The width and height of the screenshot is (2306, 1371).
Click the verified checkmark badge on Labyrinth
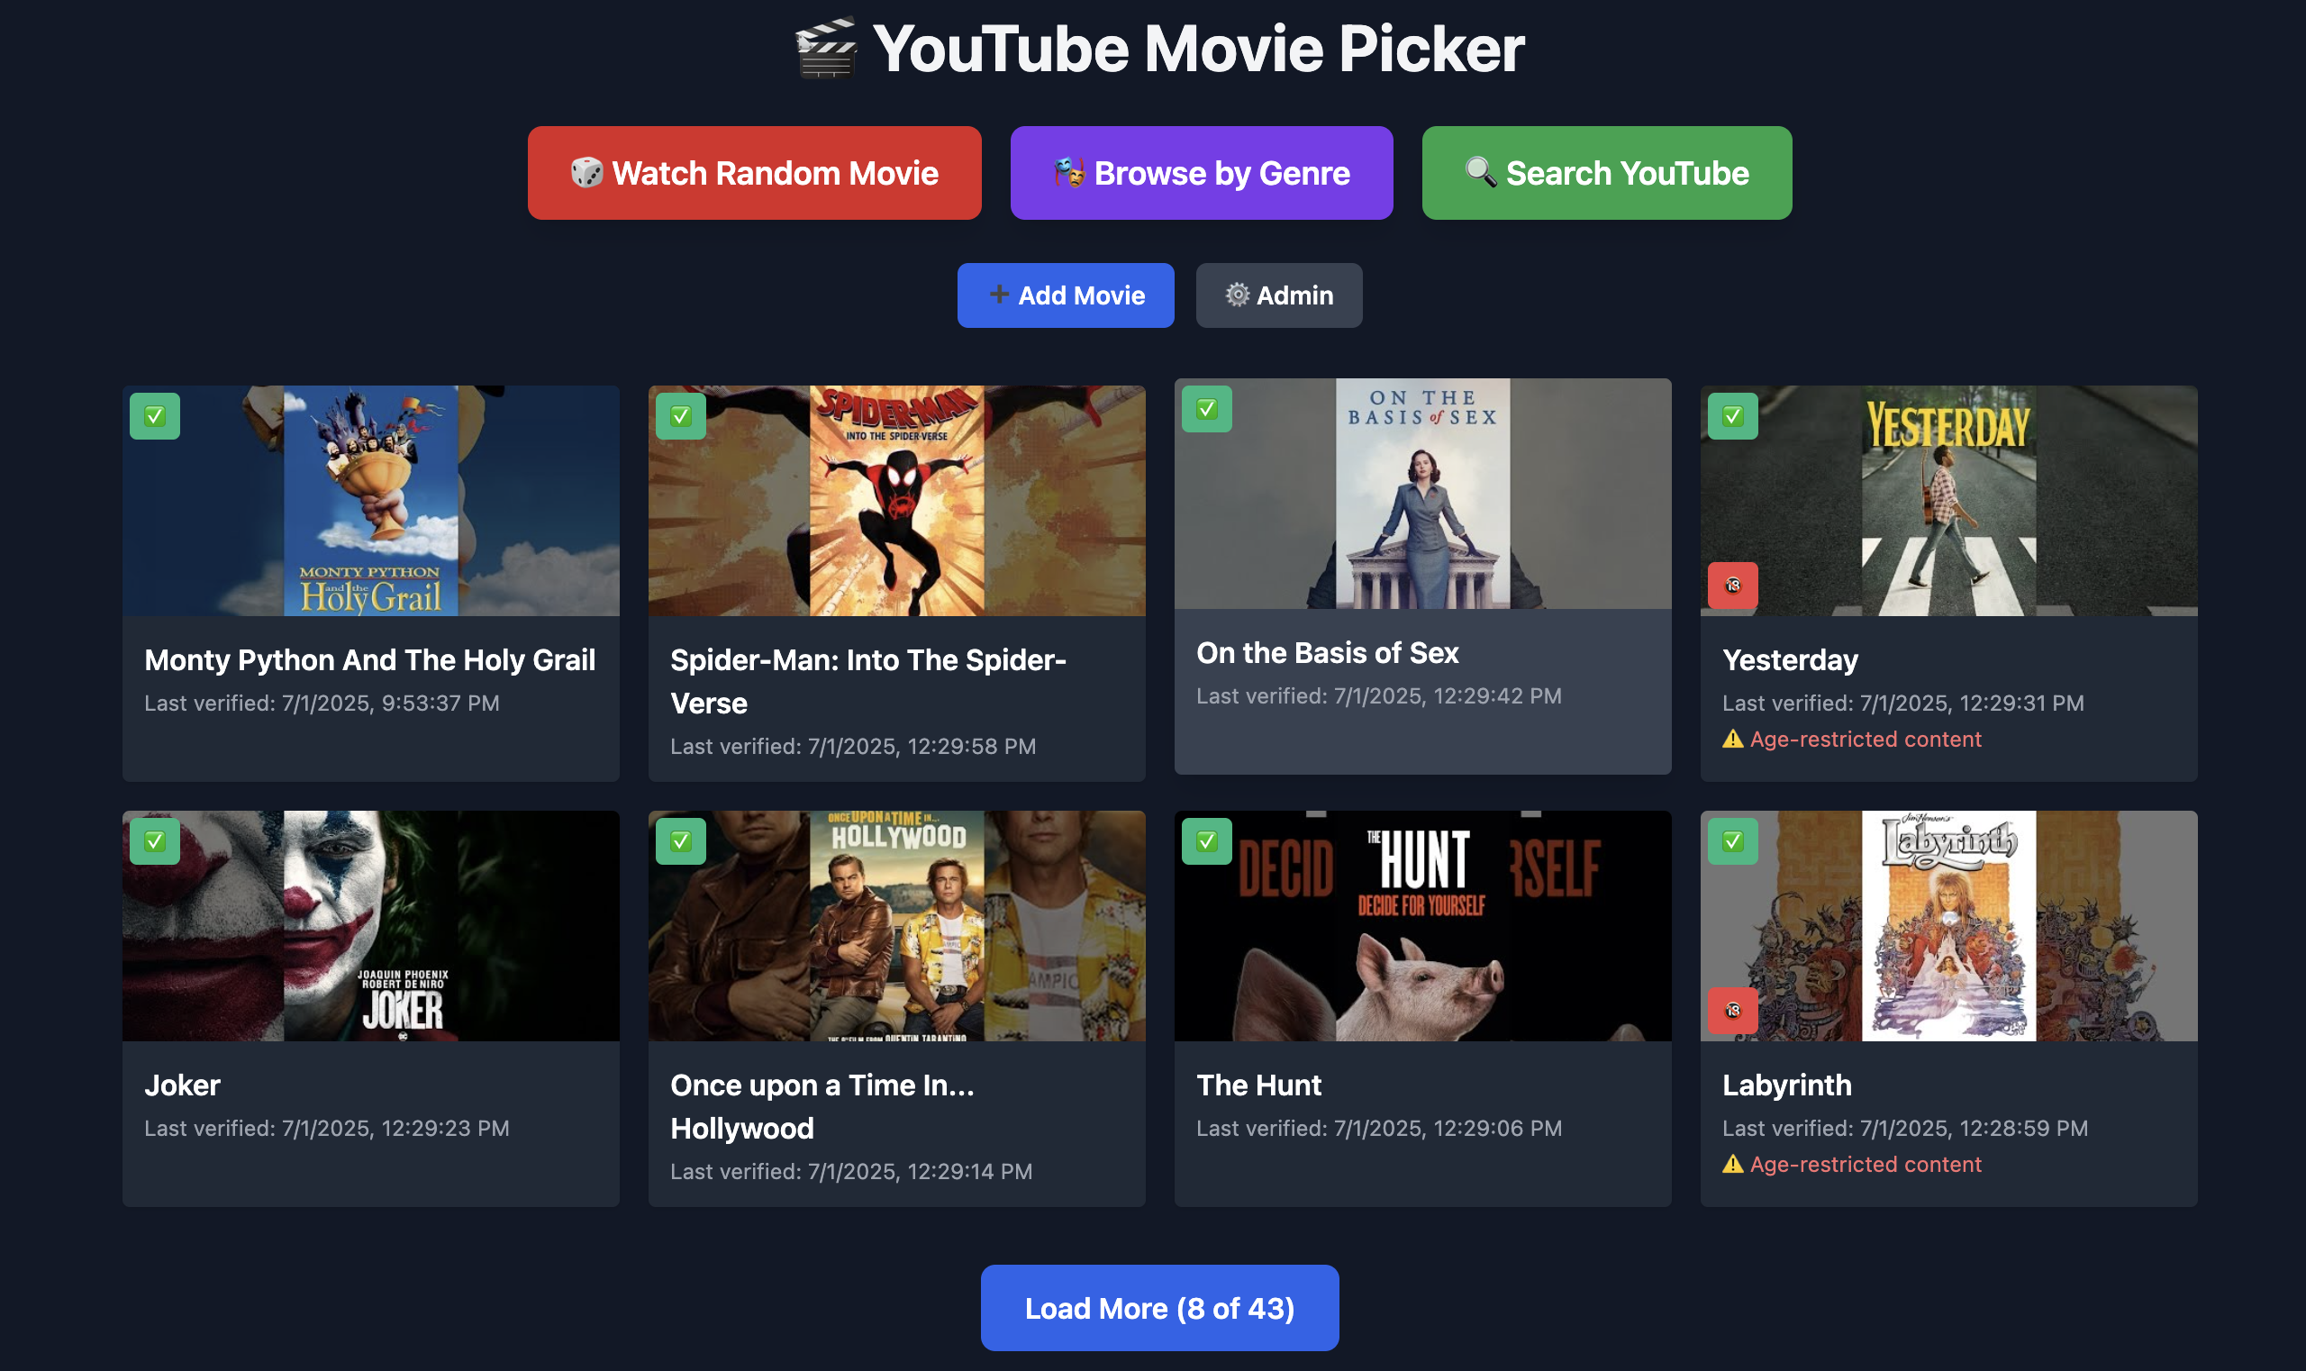[x=1733, y=840]
